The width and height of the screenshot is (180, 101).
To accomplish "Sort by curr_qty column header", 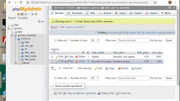I will pyautogui.click(x=156, y=52).
